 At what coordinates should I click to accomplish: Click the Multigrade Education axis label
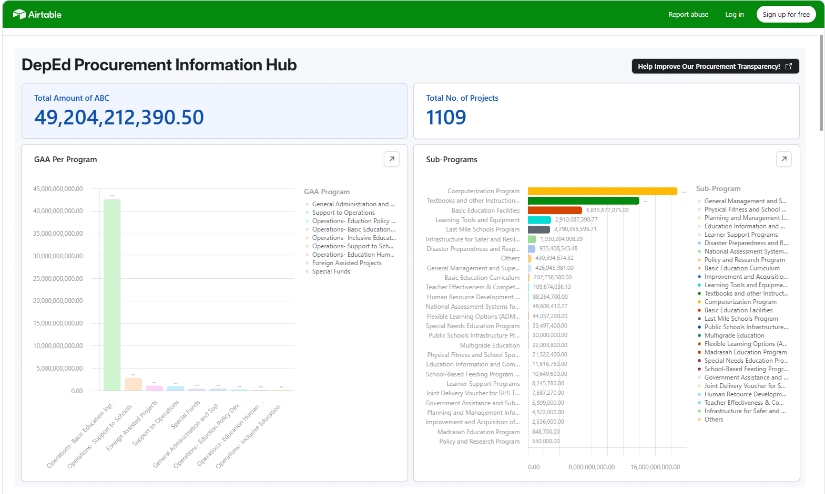490,345
